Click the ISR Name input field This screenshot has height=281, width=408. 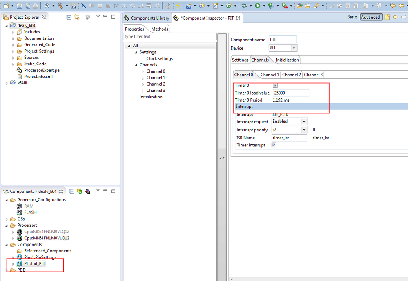[289, 138]
